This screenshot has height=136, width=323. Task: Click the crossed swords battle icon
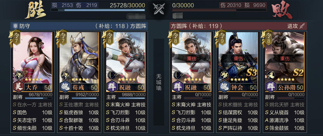click(158, 10)
